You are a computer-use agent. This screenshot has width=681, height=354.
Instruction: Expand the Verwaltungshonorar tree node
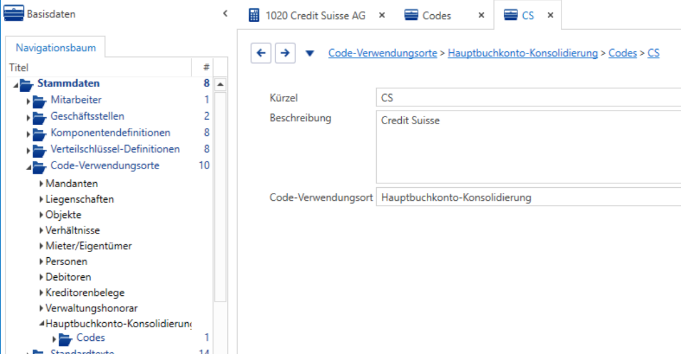(41, 308)
